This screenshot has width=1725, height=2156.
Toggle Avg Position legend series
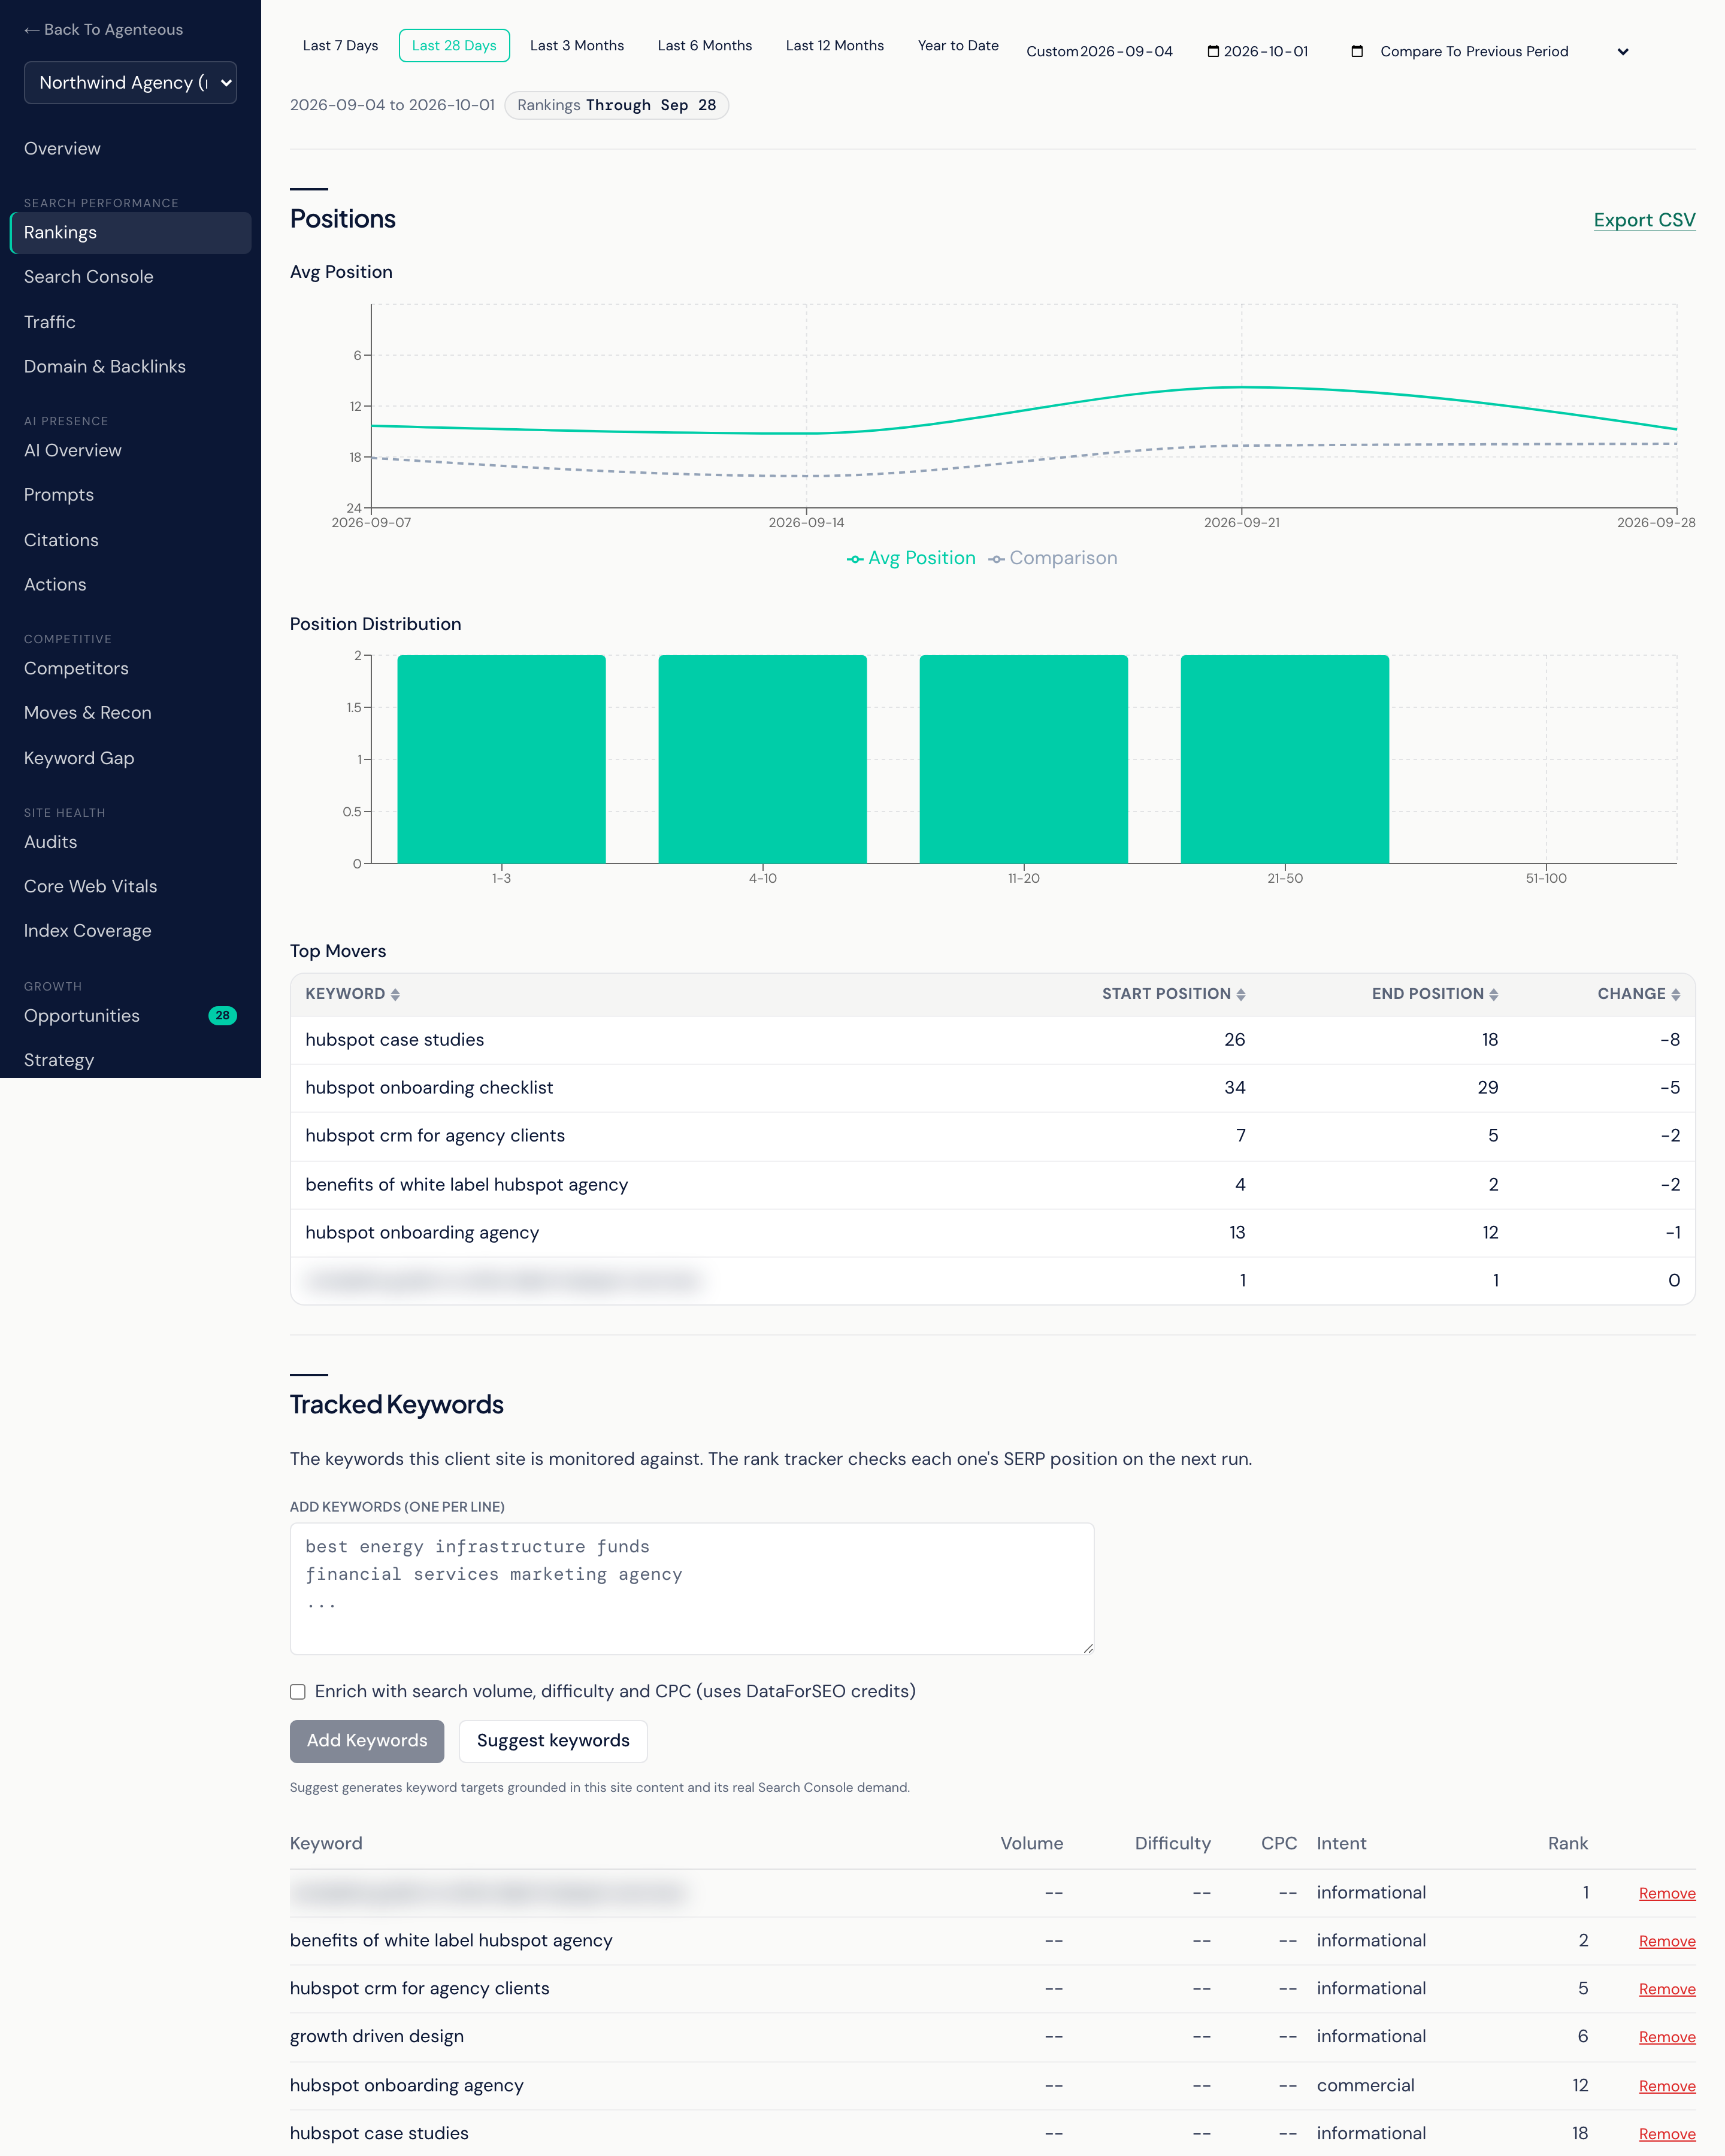coord(911,558)
